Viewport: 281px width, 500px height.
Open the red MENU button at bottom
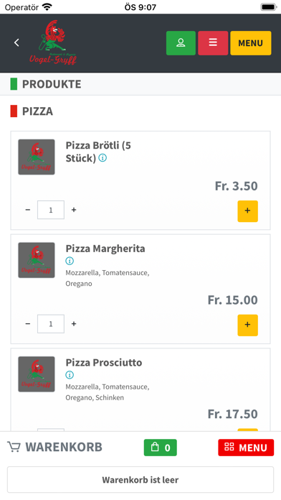click(246, 448)
